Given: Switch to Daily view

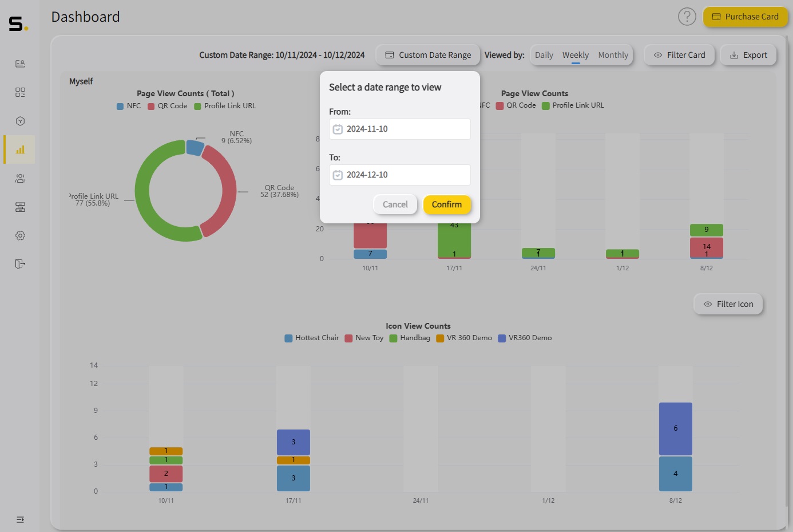Looking at the screenshot, I should point(544,54).
